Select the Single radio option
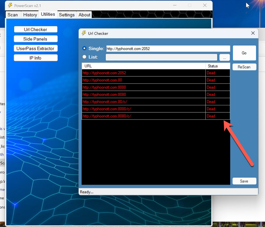The width and height of the screenshot is (265, 227). pos(84,48)
